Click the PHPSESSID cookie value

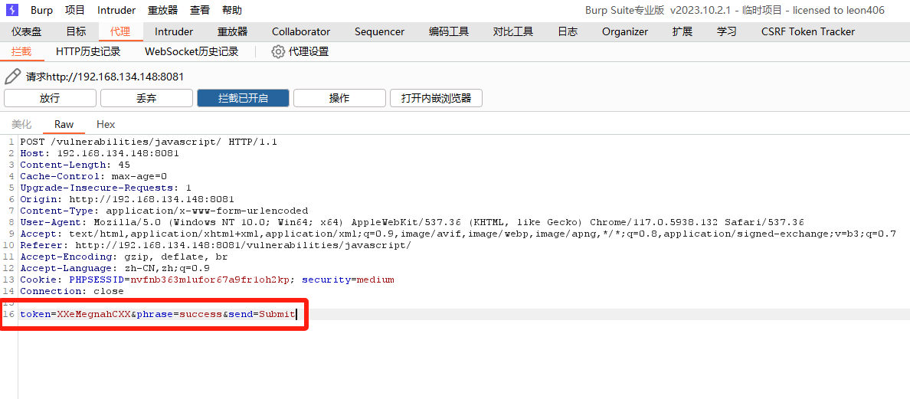click(210, 280)
